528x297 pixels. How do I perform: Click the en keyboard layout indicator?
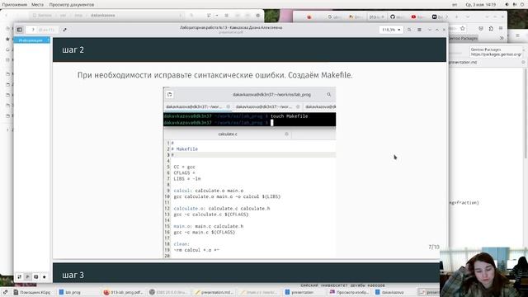click(455, 5)
